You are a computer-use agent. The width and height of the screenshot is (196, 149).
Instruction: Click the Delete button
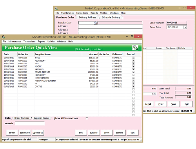pyautogui.click(x=120, y=133)
